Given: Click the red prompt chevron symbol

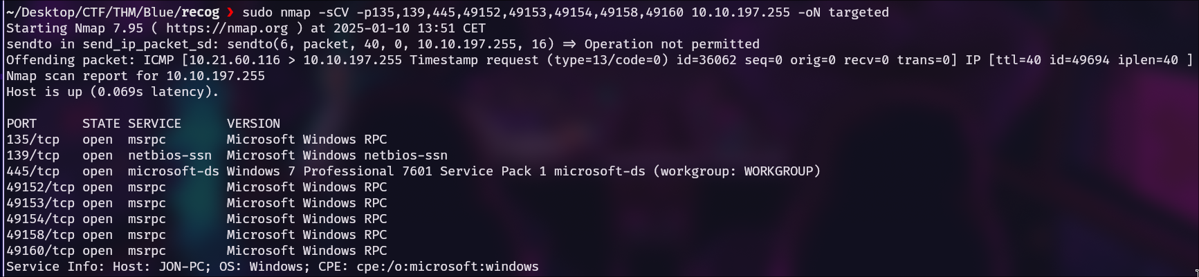Looking at the screenshot, I should [x=230, y=12].
